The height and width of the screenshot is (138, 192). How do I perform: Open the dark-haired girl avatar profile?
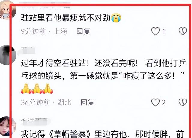pyautogui.click(x=8, y=126)
